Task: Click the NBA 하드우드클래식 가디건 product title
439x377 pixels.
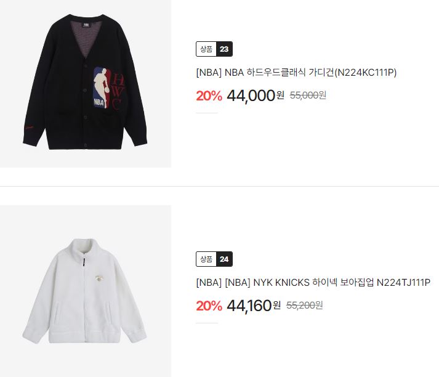Action: point(296,73)
